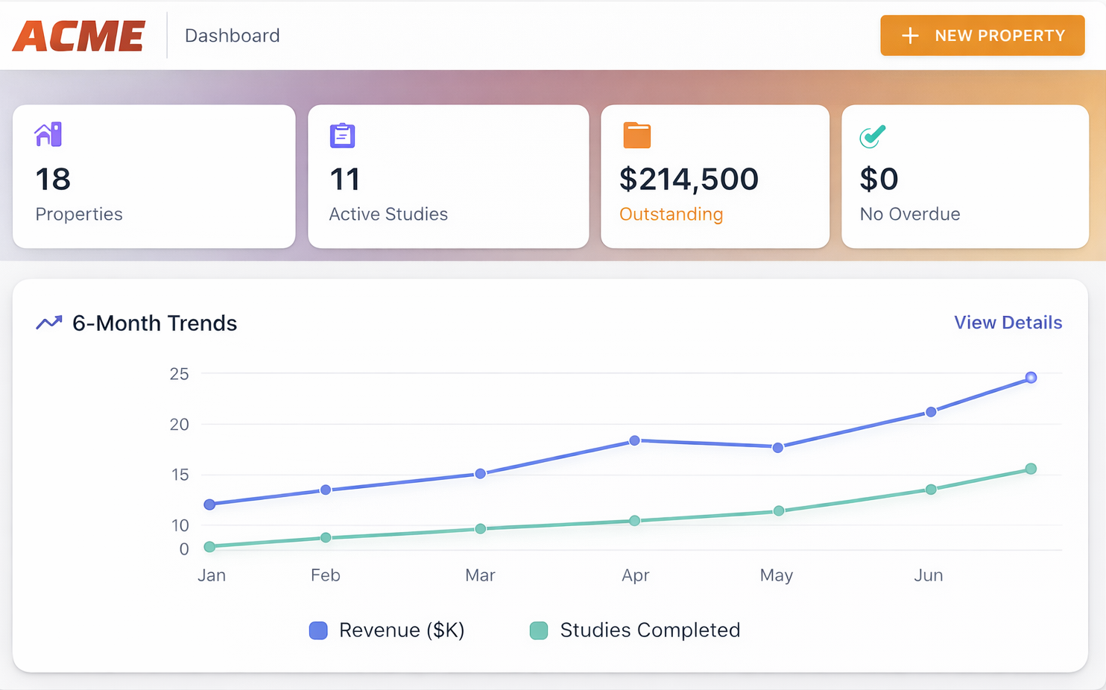Select the Active Studies clipboard icon

click(342, 136)
